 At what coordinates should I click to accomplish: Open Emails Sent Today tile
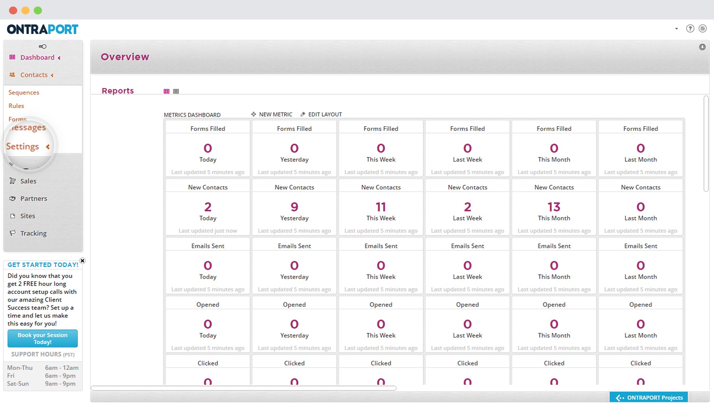coord(208,266)
